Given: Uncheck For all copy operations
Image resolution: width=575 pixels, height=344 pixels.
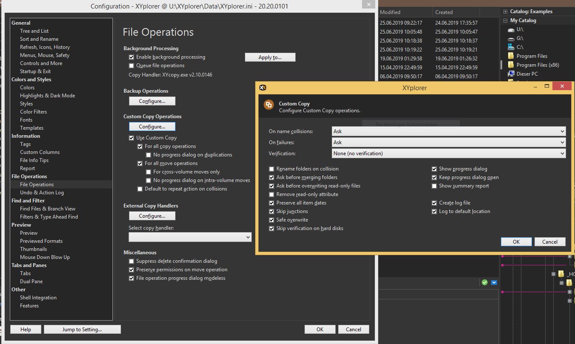Looking at the screenshot, I should (x=140, y=146).
